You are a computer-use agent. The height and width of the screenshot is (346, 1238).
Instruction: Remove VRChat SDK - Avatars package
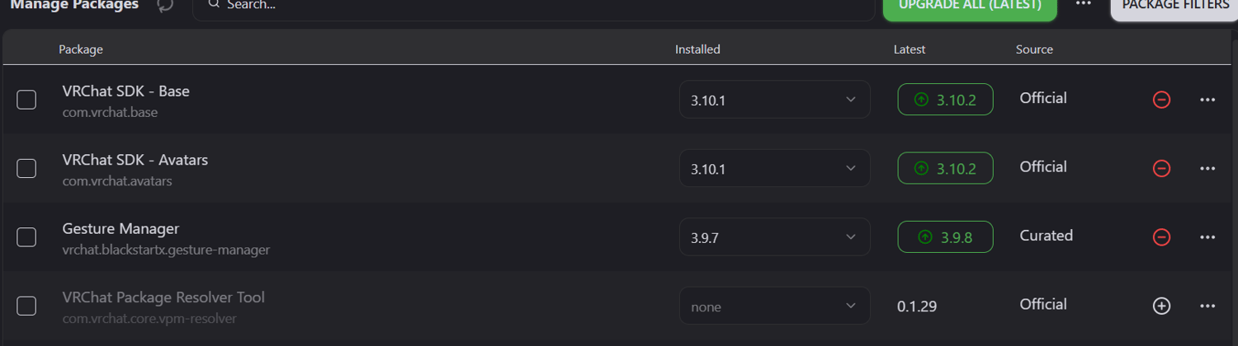click(1161, 168)
